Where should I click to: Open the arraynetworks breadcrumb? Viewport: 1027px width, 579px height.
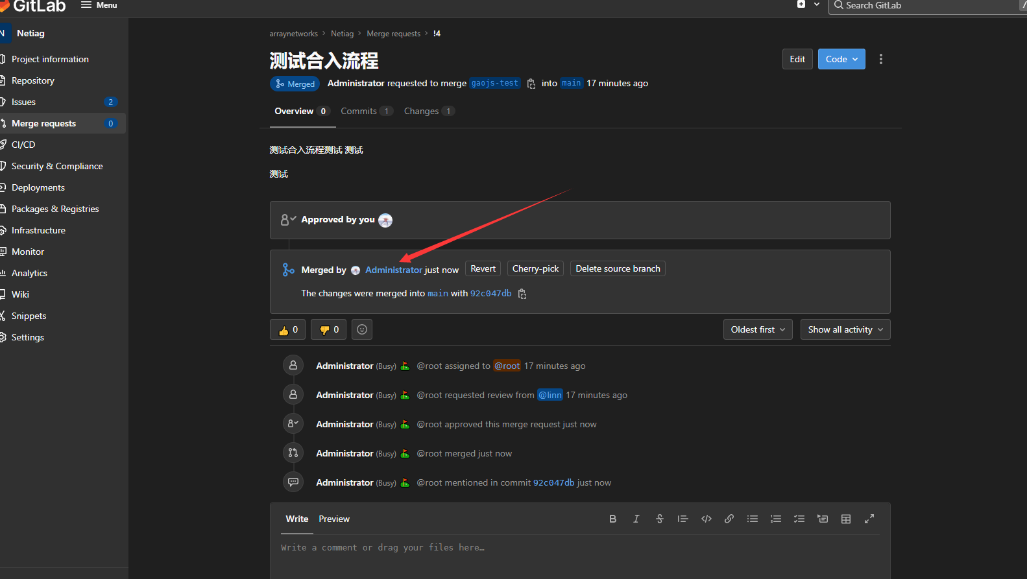click(294, 34)
